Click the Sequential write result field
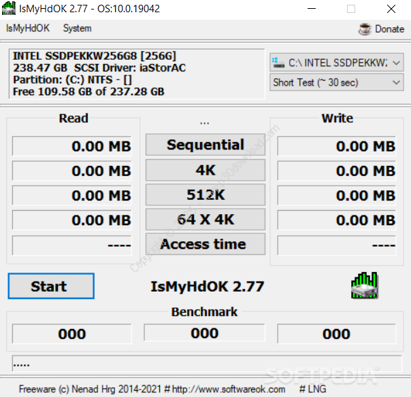 click(336, 146)
